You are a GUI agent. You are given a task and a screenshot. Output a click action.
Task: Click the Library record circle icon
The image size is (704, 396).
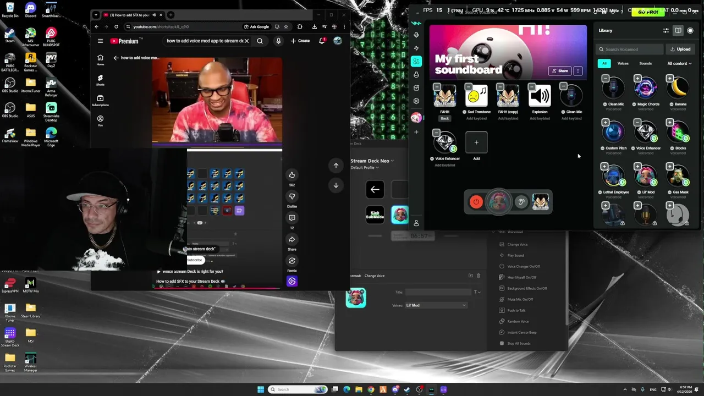(x=690, y=31)
